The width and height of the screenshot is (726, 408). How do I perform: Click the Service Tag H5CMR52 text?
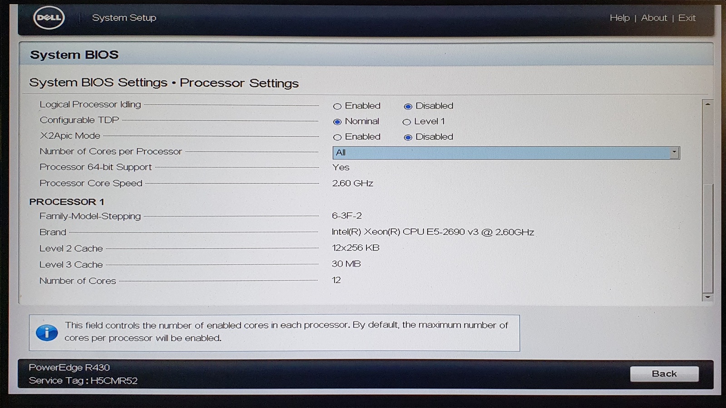(x=83, y=381)
